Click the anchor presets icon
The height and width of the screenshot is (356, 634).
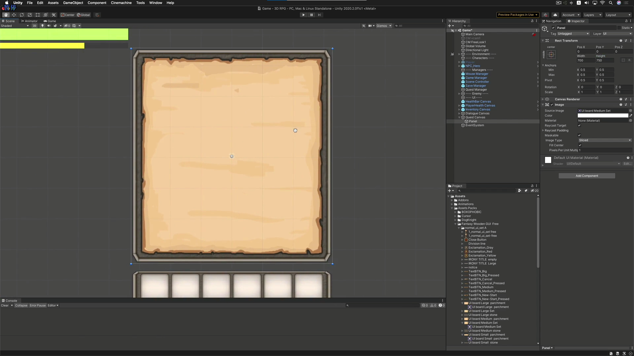[551, 55]
